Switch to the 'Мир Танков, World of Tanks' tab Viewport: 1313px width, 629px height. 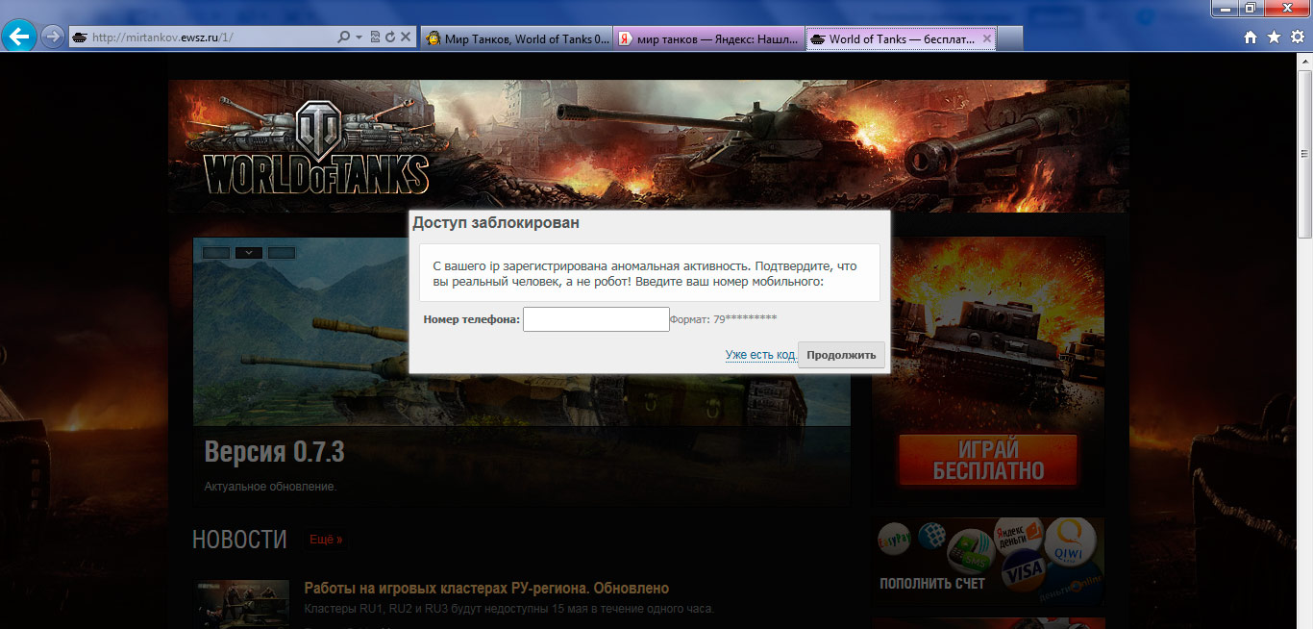click(516, 38)
